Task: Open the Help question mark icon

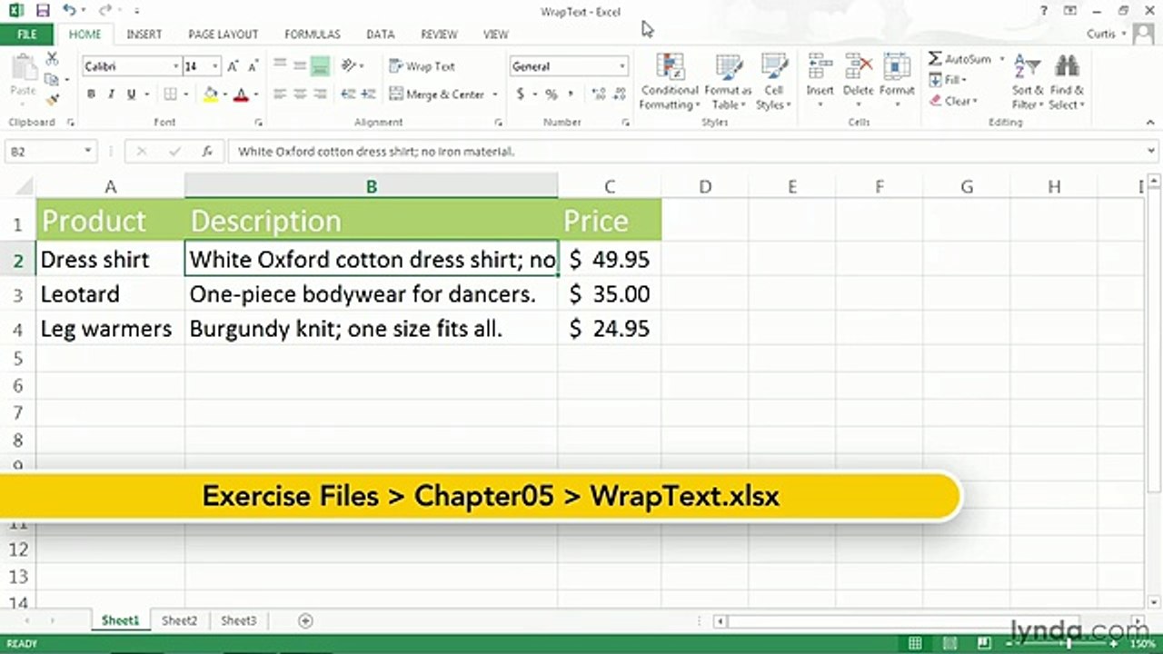Action: click(x=1044, y=11)
